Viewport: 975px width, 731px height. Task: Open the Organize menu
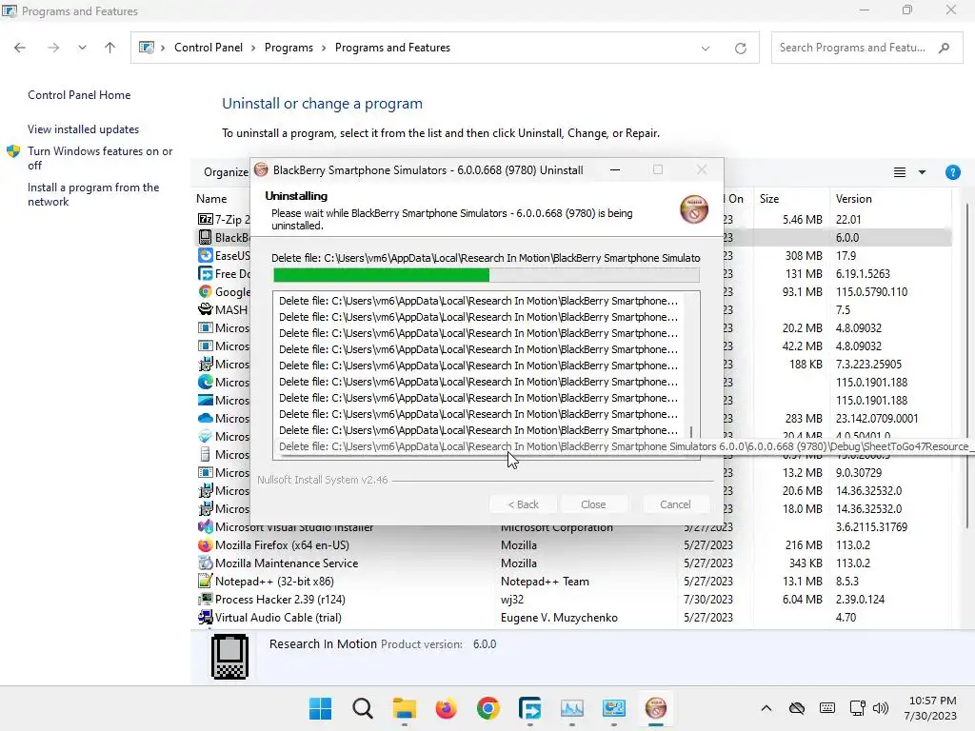click(226, 172)
